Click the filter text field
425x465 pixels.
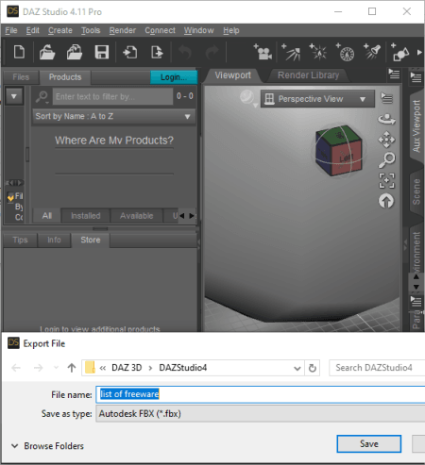click(112, 96)
